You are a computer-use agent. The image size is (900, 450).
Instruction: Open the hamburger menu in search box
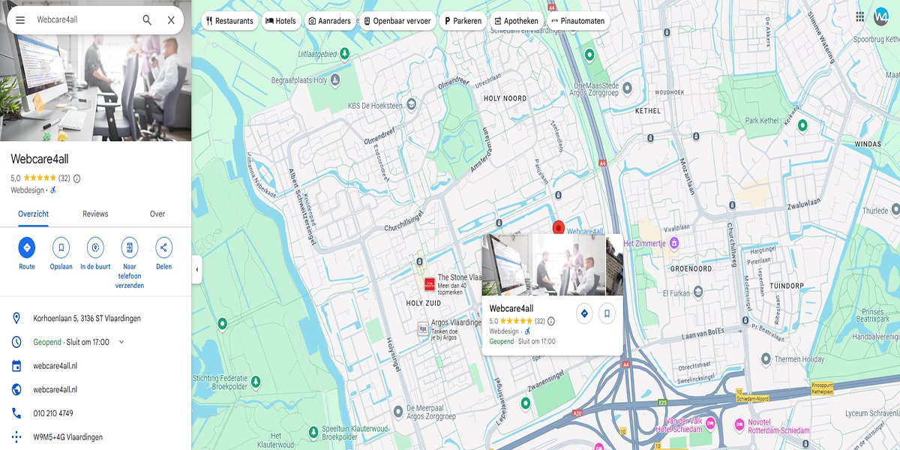(20, 20)
